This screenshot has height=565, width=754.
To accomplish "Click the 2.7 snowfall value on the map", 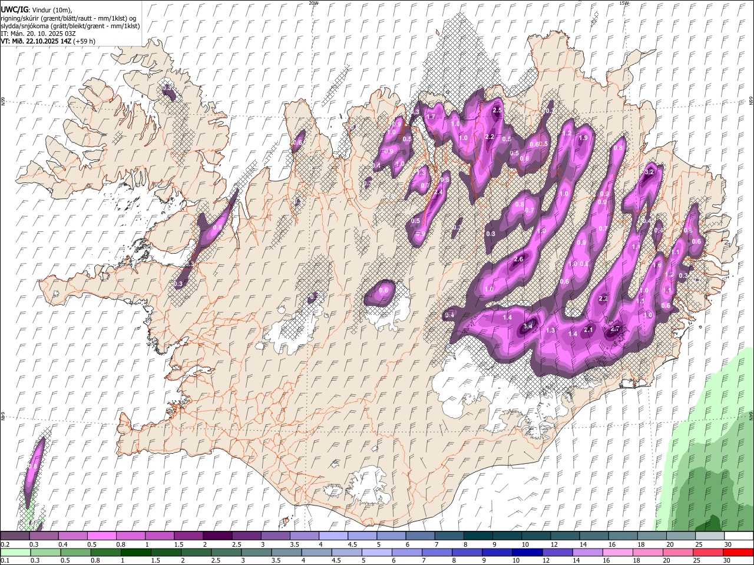I will pos(616,328).
